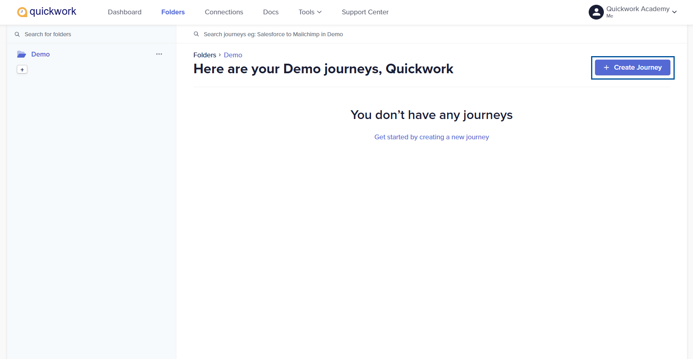Click Folders in the breadcrumb
This screenshot has width=693, height=359.
tap(205, 55)
